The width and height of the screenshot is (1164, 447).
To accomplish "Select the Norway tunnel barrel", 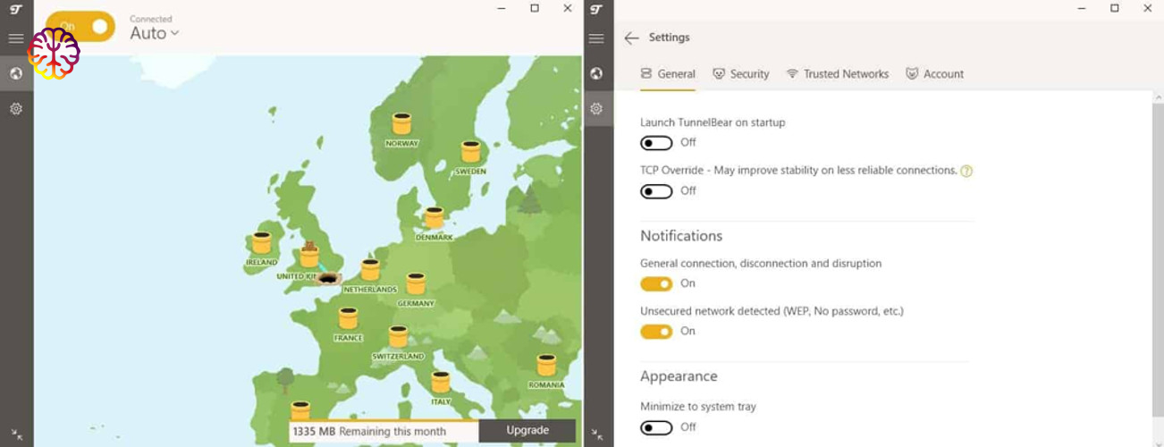I will [x=402, y=124].
